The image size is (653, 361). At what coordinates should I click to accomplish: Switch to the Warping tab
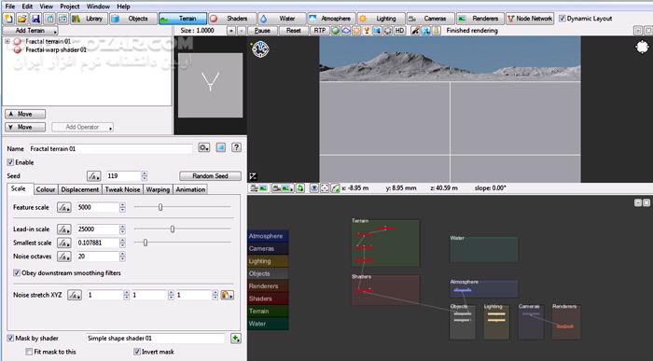[158, 189]
